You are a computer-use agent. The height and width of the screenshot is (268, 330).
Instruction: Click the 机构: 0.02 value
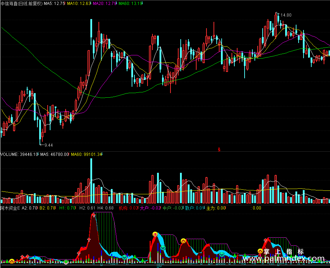point(128,208)
